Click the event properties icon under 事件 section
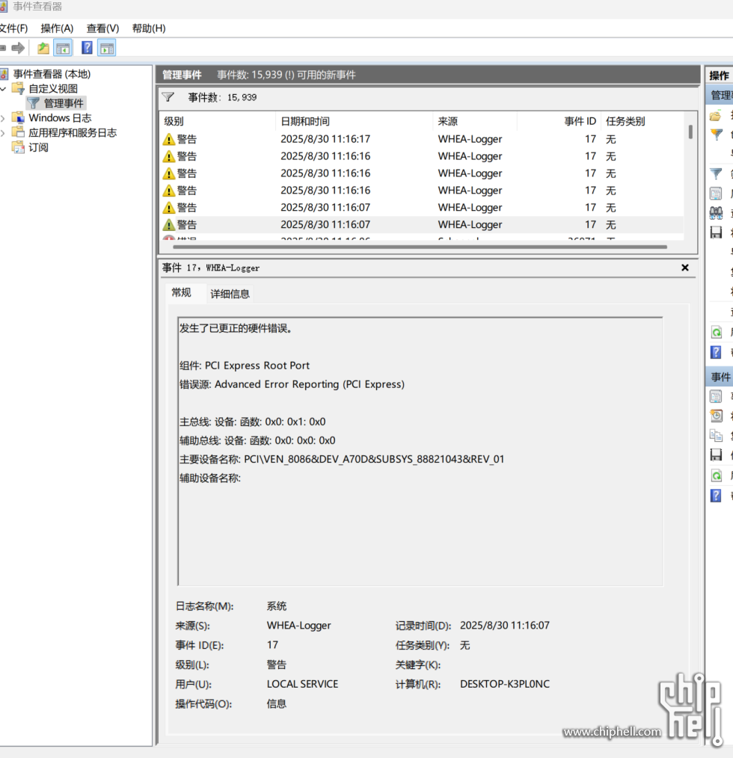This screenshot has width=733, height=758. (716, 396)
